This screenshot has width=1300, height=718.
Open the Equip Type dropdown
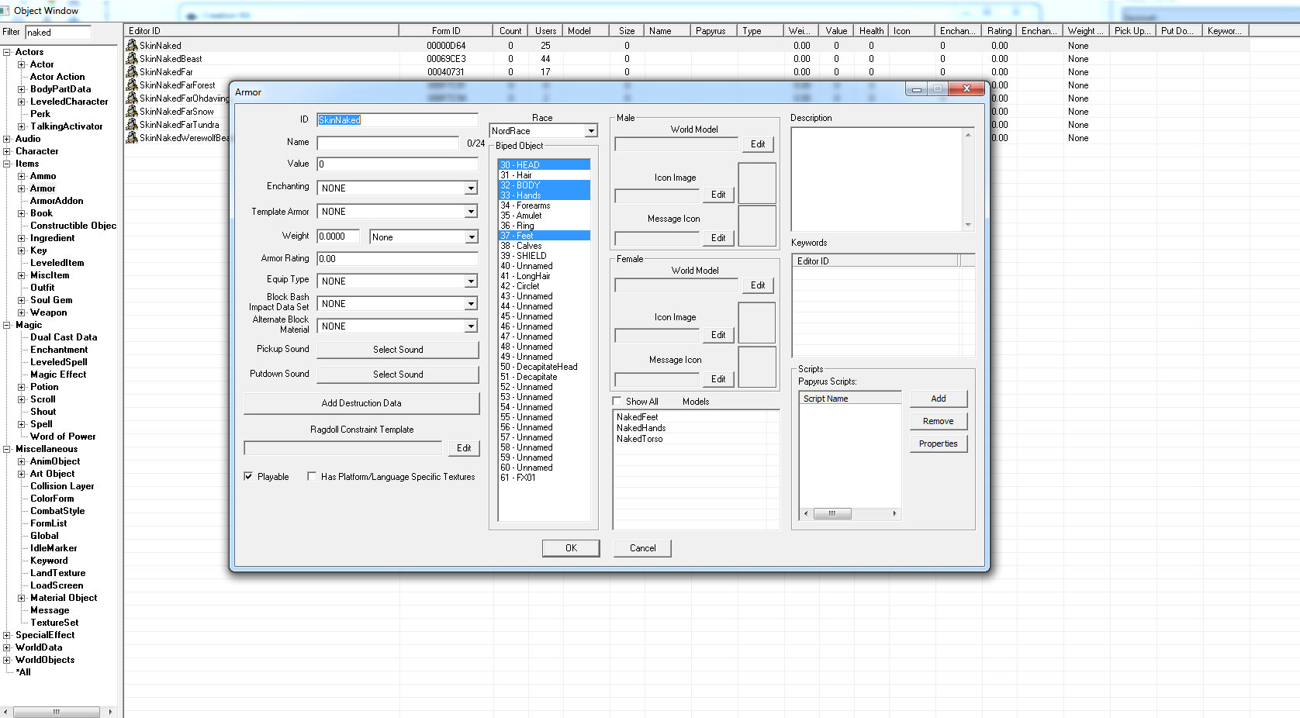point(471,281)
